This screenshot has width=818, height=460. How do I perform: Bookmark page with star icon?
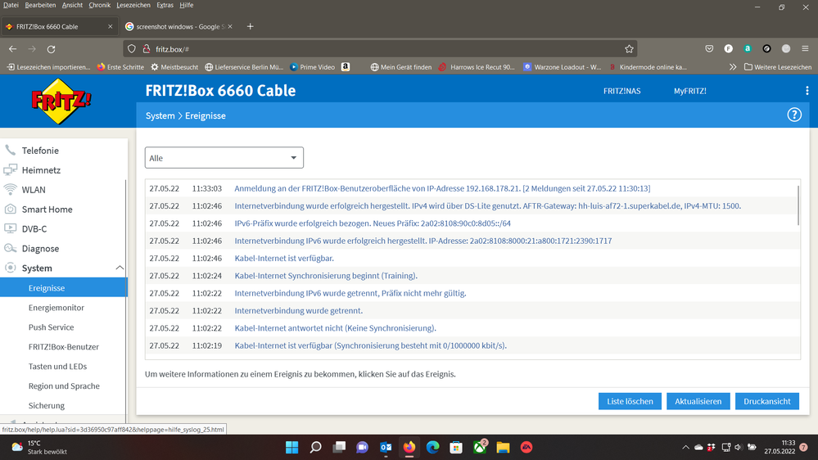tap(629, 49)
